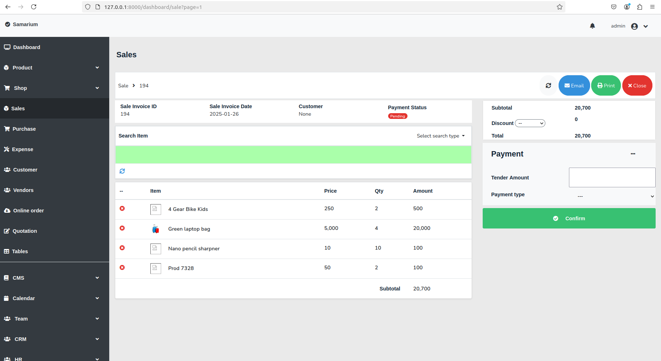Expand the CMS sidebar menu

[x=54, y=278]
